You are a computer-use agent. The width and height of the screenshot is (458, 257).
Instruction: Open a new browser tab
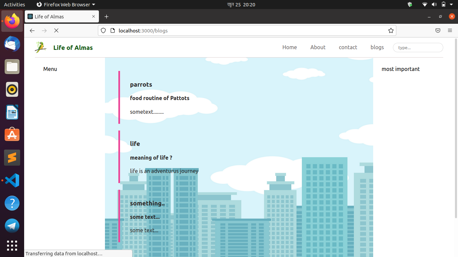pos(107,16)
